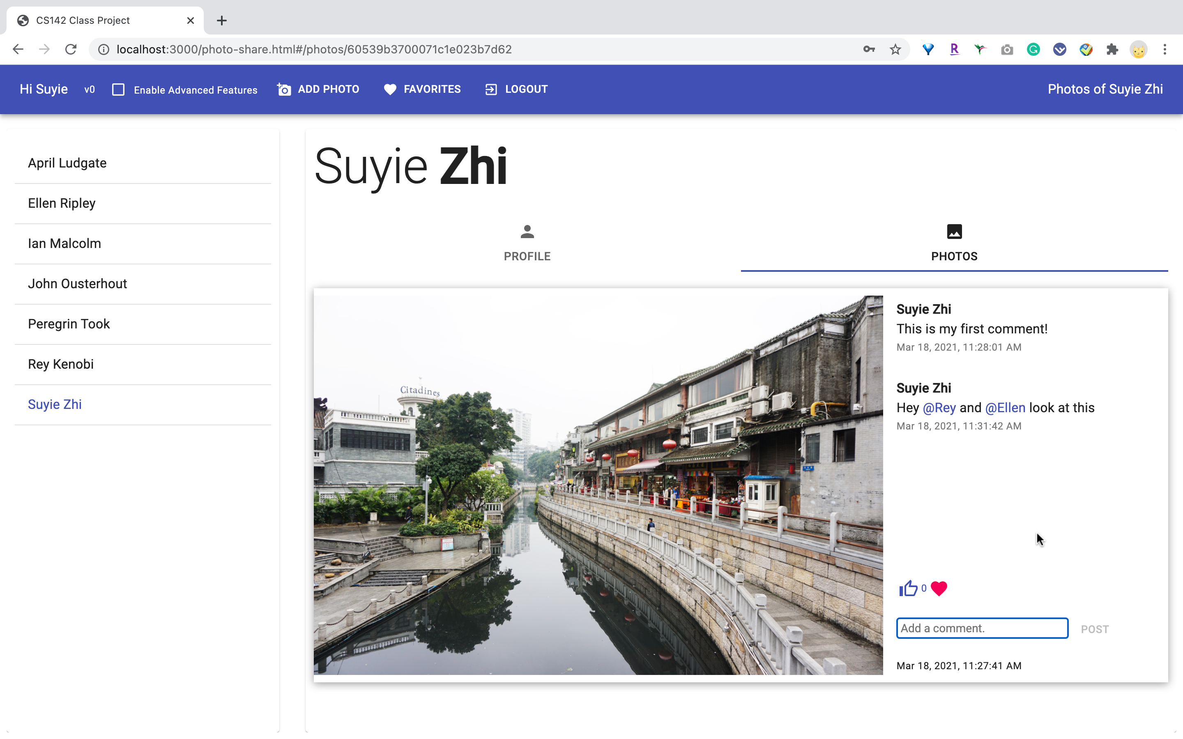1183x739 pixels.
Task: Toggle the red heart favorite icon
Action: tap(939, 588)
